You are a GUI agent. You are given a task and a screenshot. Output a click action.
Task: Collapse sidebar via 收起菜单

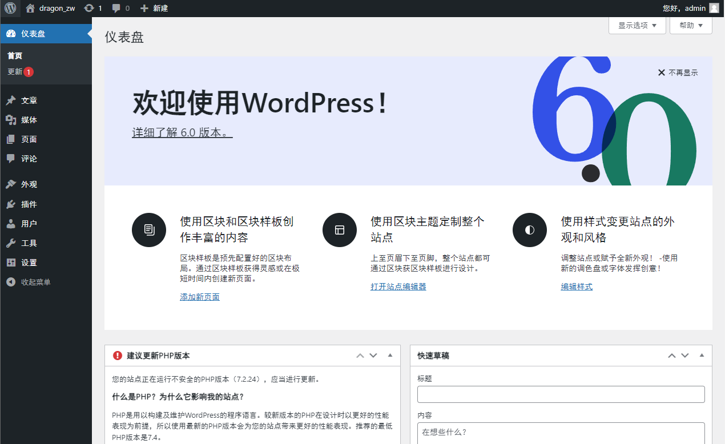46,282
